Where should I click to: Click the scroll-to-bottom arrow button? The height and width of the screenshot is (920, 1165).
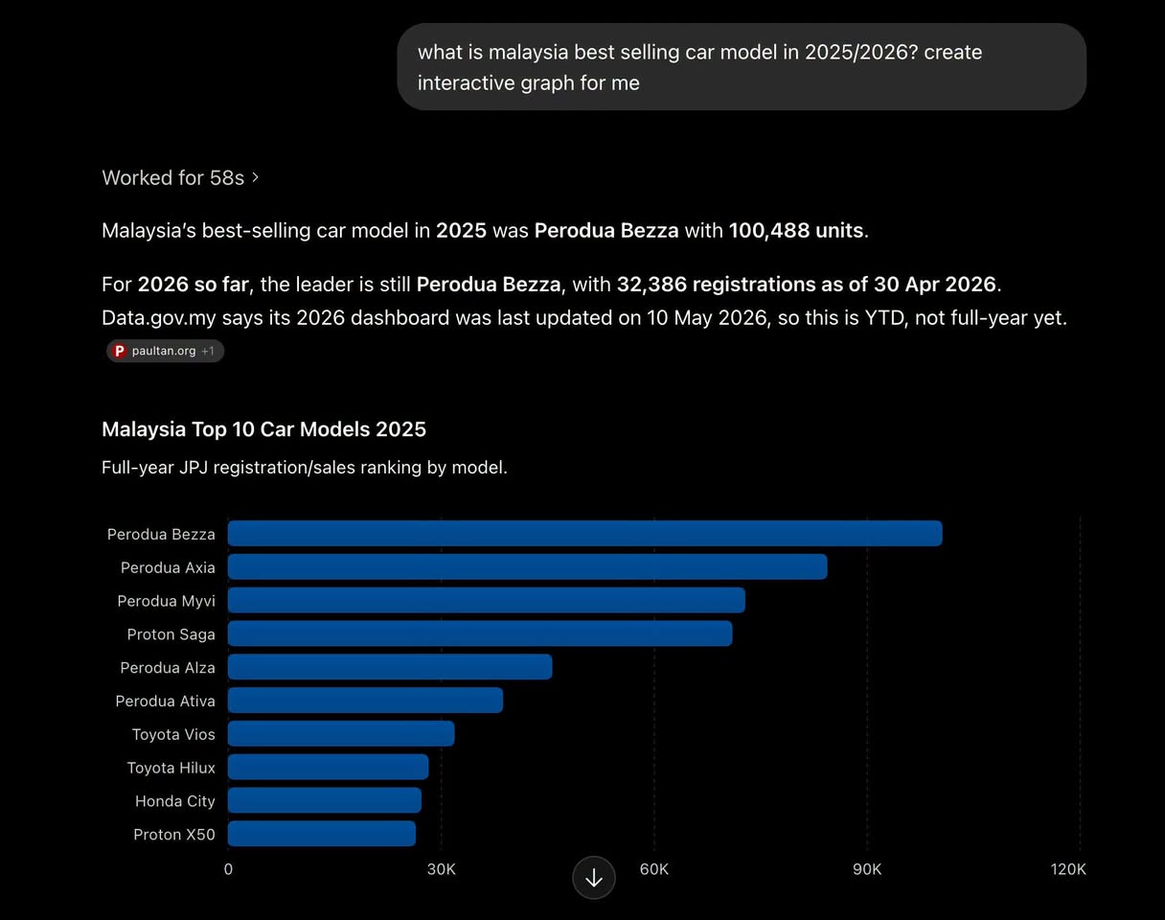click(594, 877)
